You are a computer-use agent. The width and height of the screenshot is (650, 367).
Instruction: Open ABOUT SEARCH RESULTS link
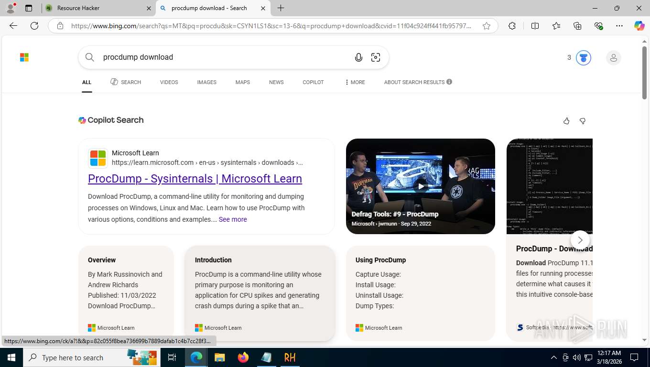[x=414, y=82]
